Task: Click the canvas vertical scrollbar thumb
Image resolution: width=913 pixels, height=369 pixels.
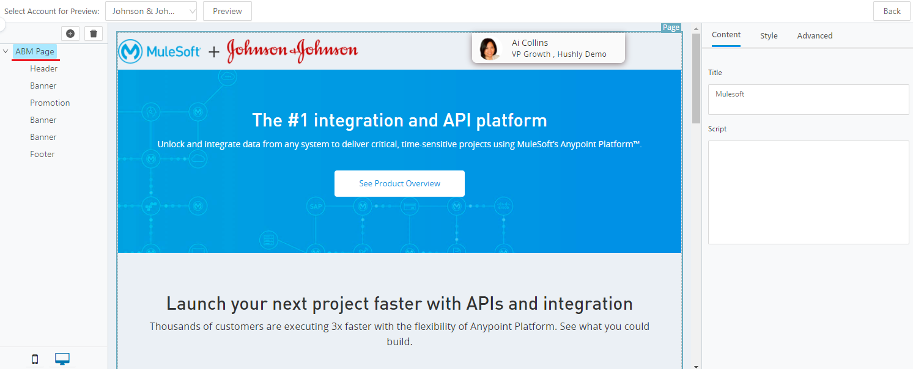Action: [696, 78]
